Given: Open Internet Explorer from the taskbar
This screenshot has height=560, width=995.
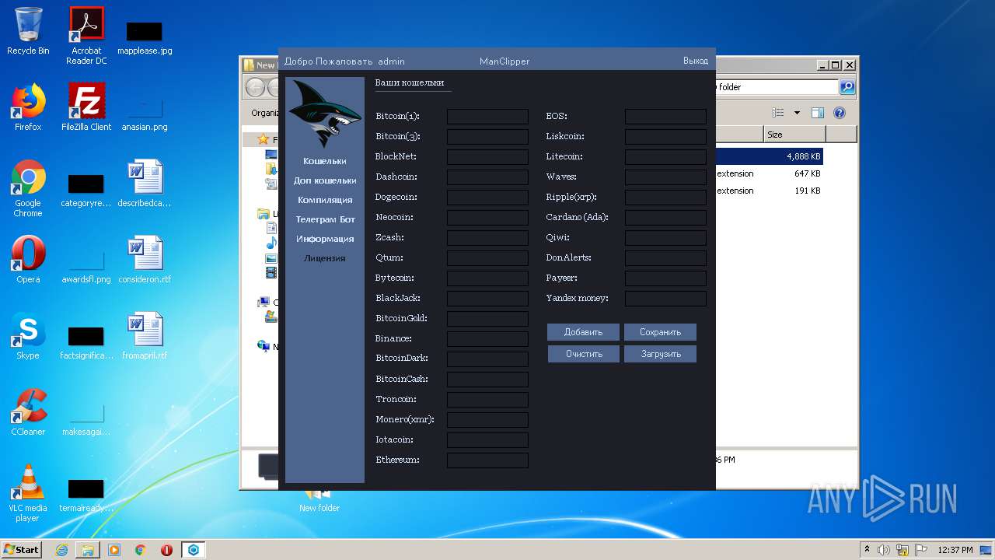Looking at the screenshot, I should [x=61, y=550].
